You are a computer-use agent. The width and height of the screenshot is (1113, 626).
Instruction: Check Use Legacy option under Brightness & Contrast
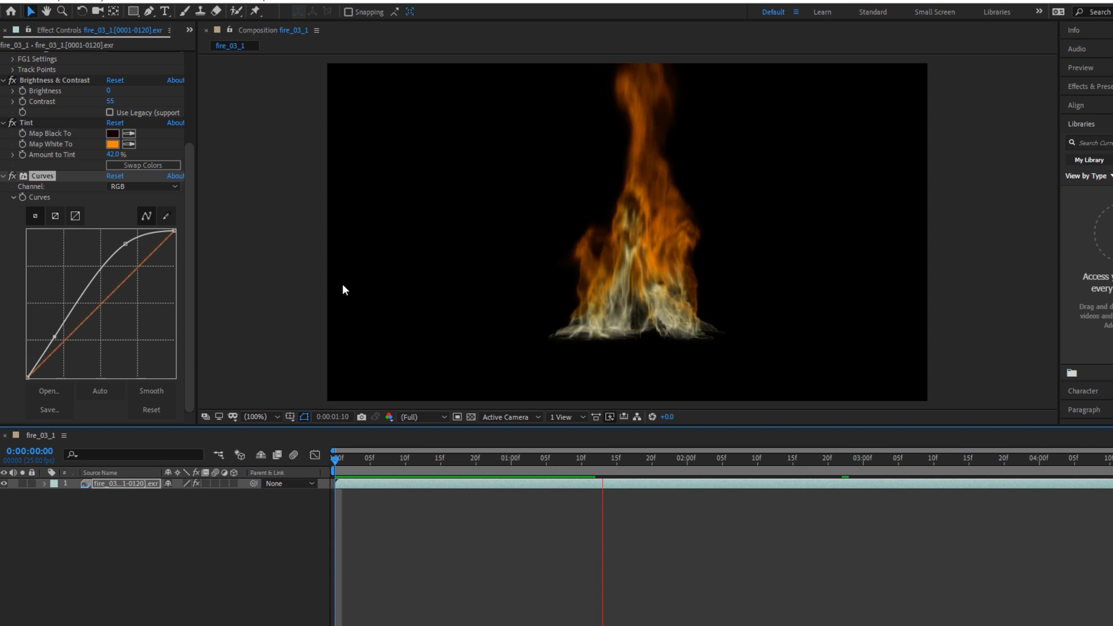click(110, 112)
